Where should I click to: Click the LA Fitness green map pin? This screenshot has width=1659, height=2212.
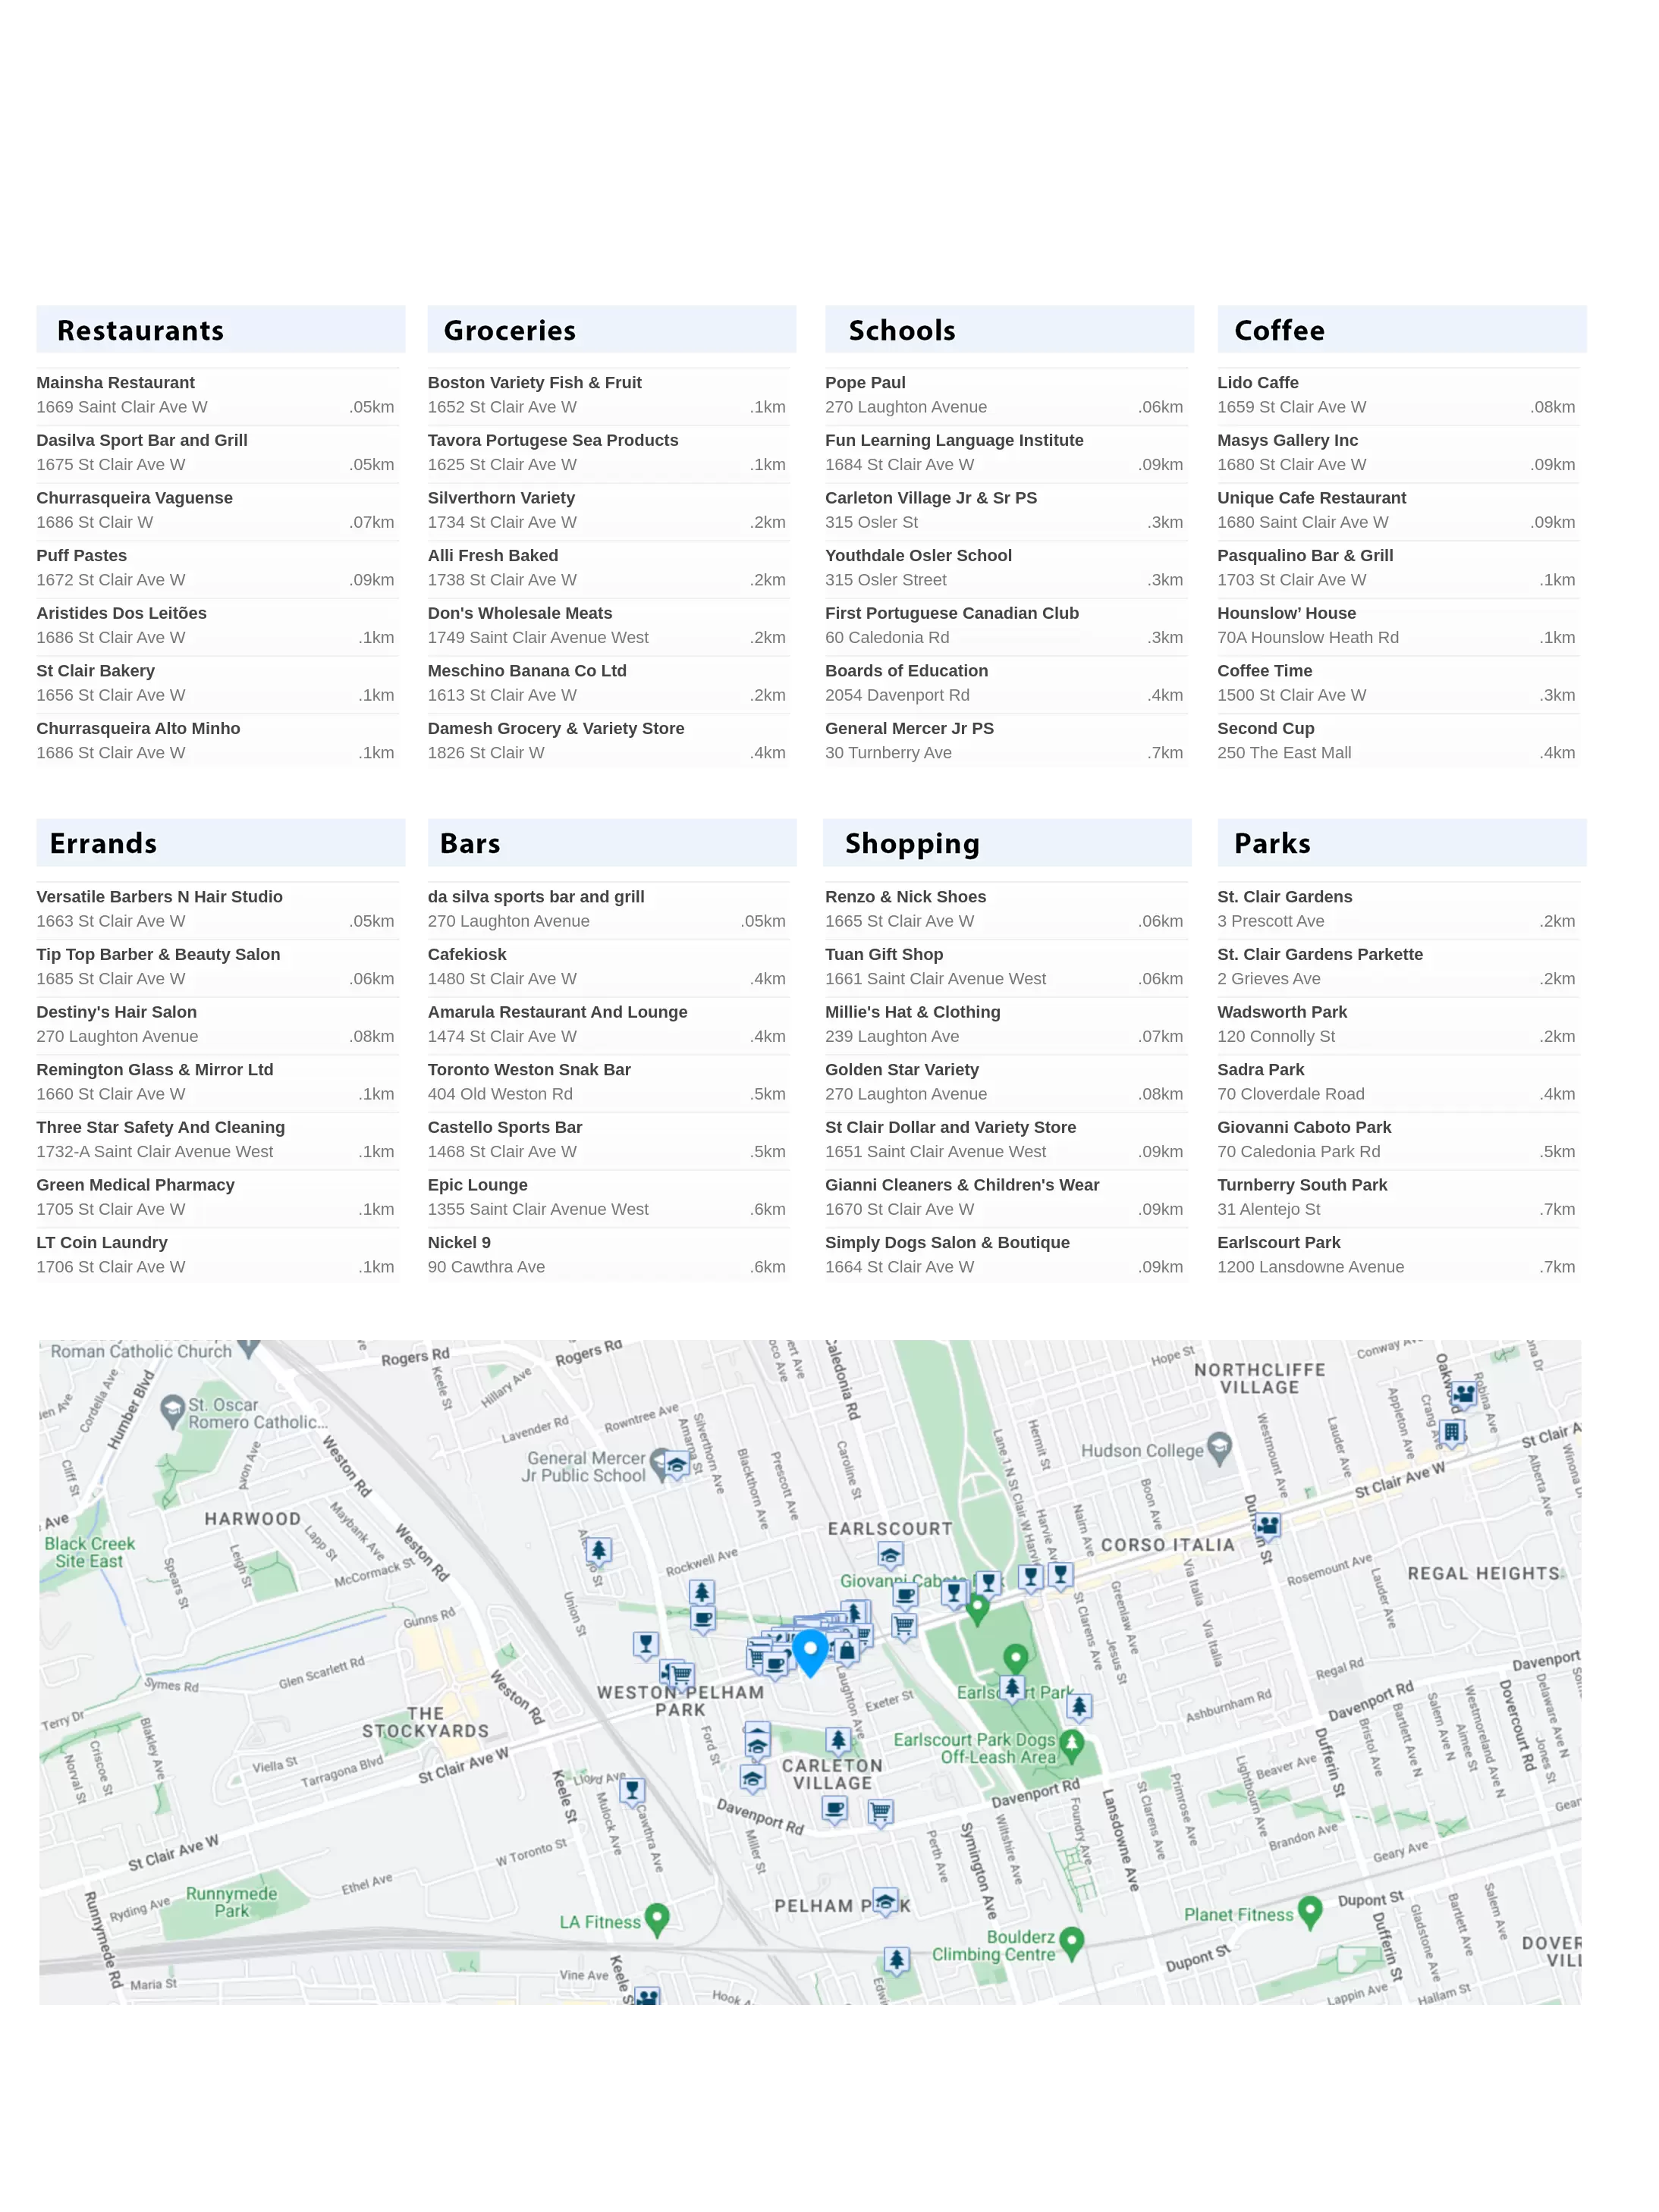tap(656, 1917)
